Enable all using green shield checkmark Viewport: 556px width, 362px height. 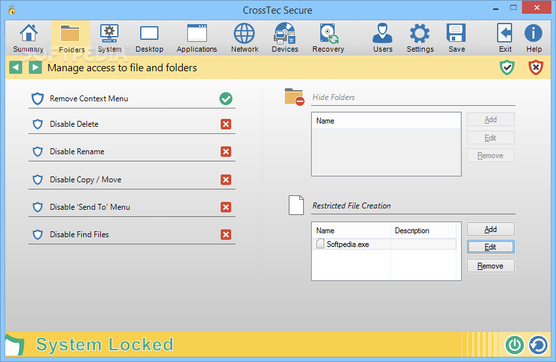507,67
